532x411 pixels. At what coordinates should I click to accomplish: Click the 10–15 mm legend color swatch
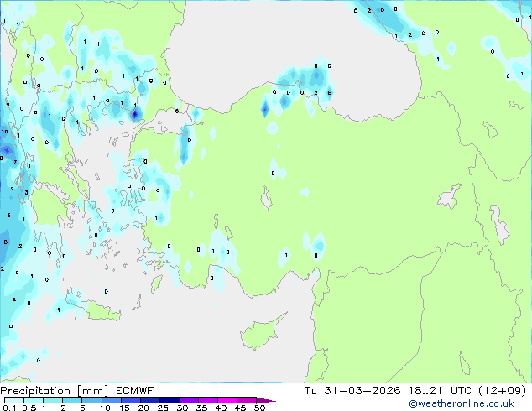[x=111, y=400]
